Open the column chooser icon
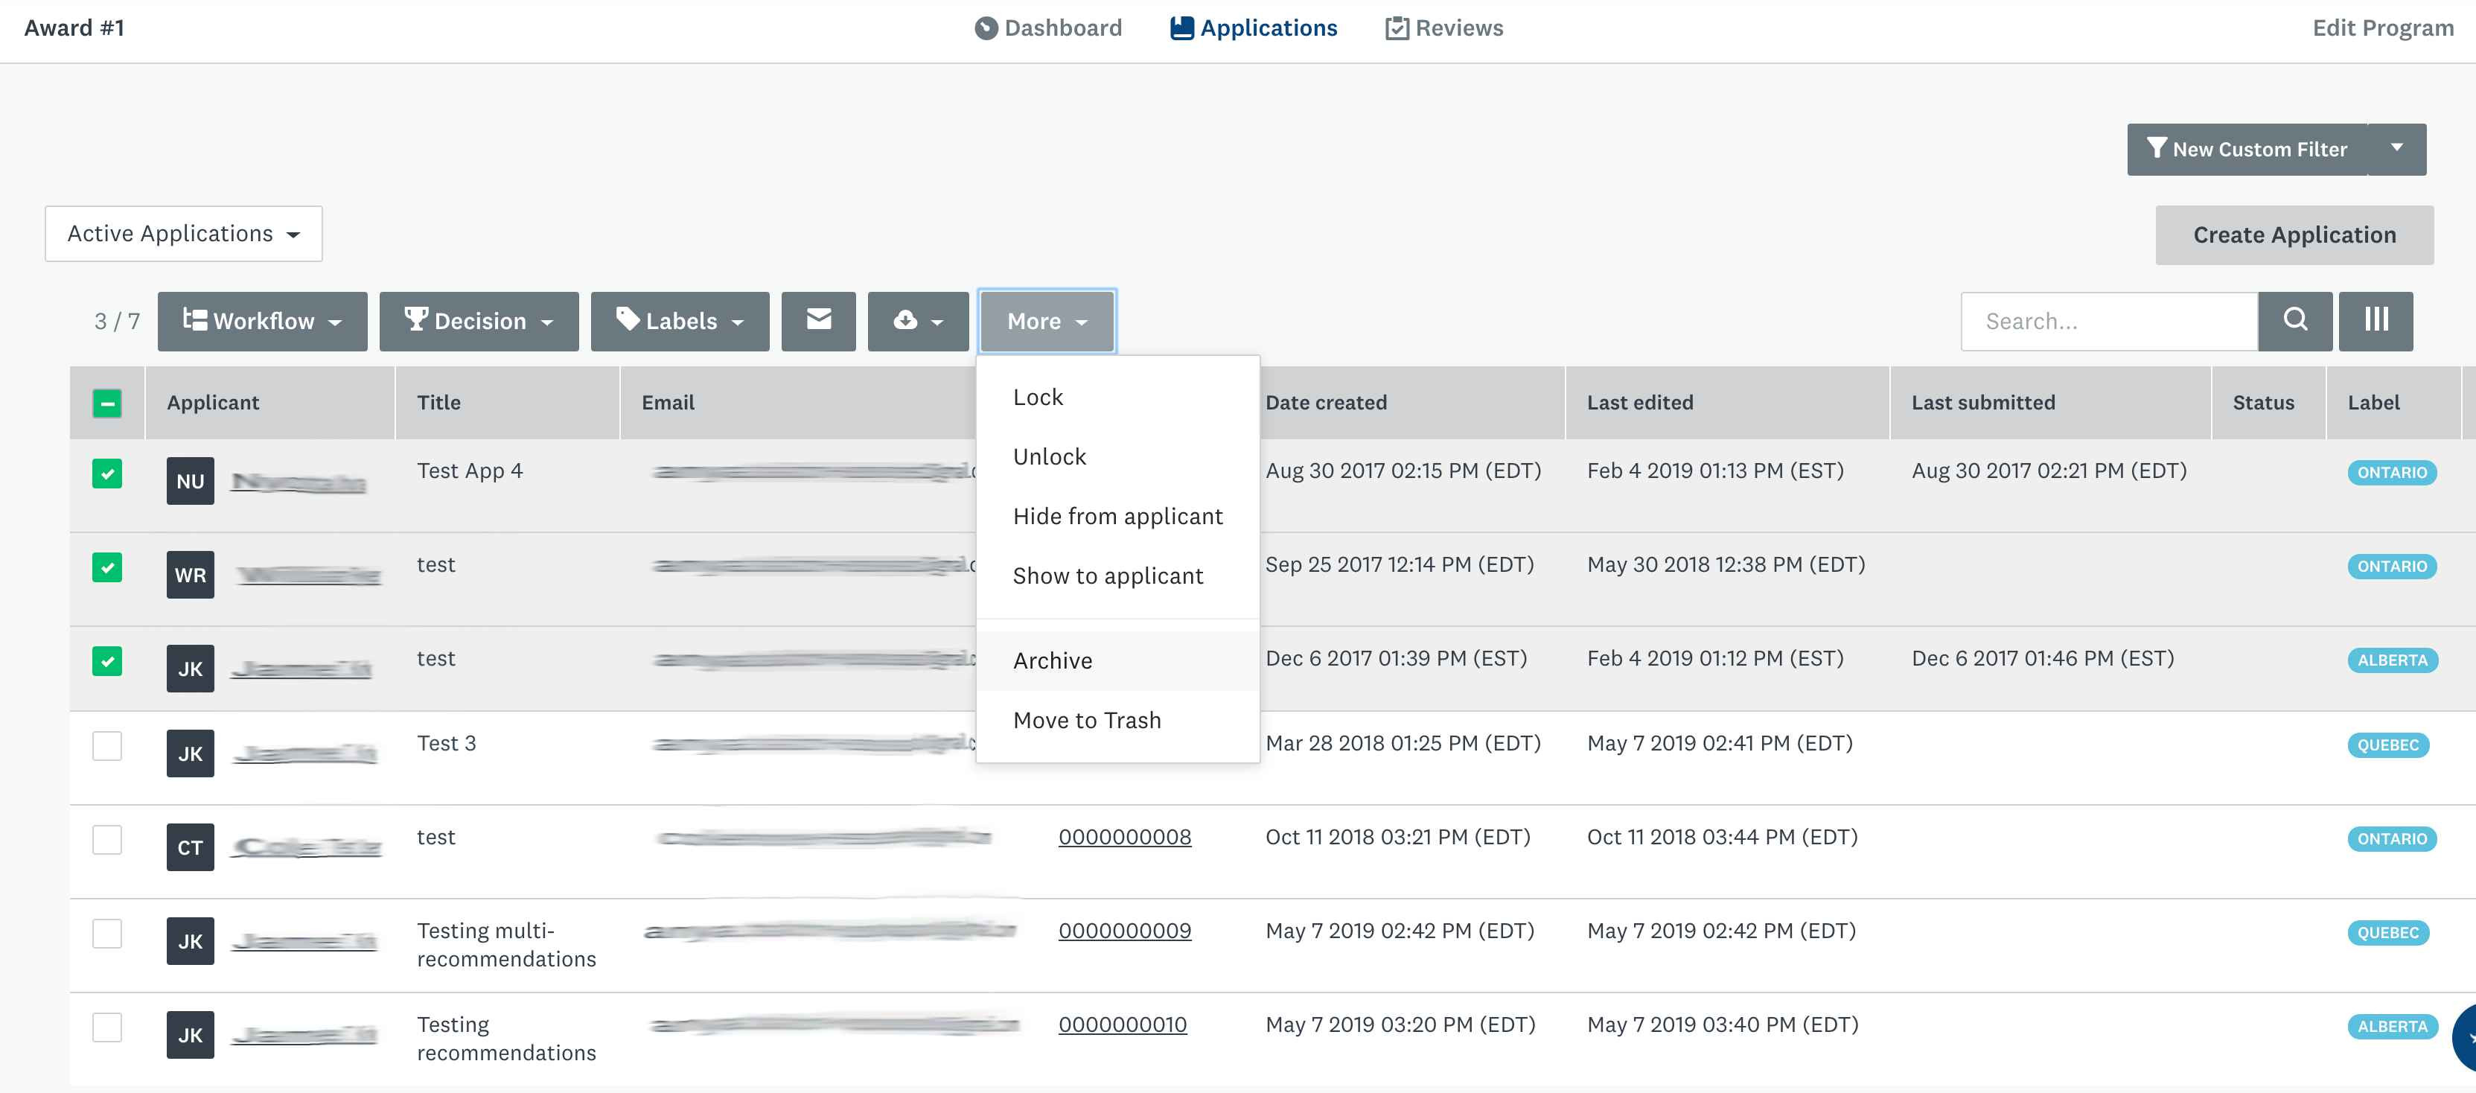 click(2376, 321)
